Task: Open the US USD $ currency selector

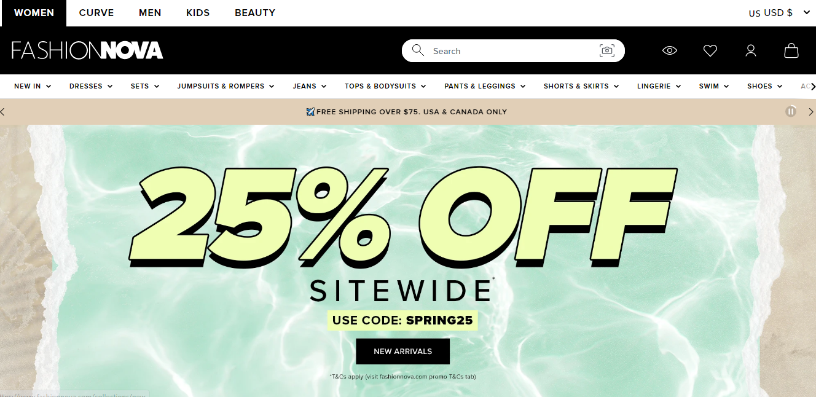Action: click(779, 13)
